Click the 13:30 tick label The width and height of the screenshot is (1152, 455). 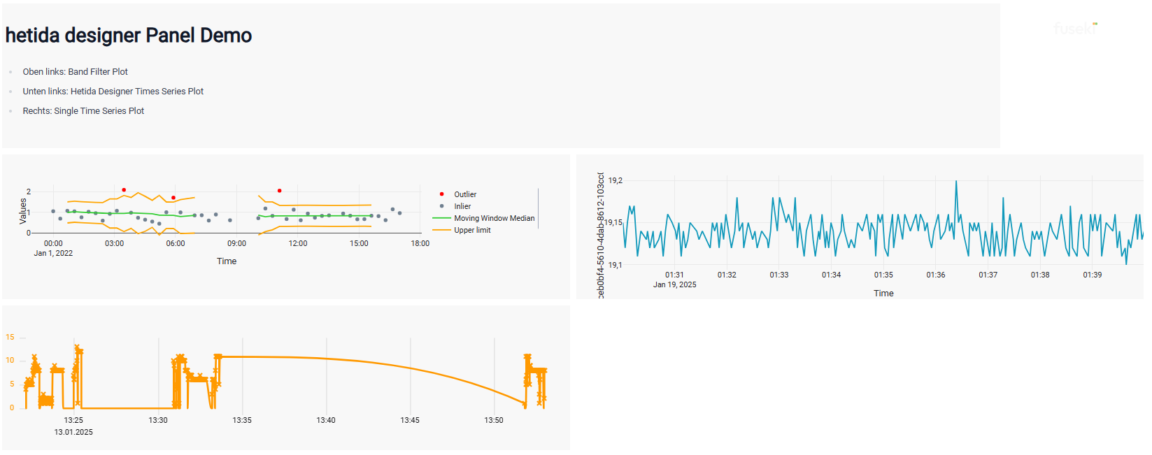(158, 421)
